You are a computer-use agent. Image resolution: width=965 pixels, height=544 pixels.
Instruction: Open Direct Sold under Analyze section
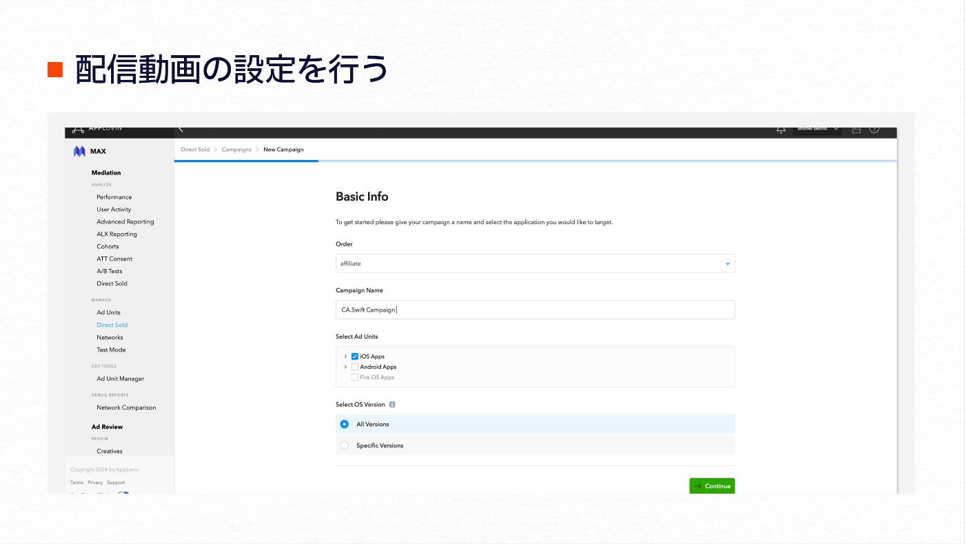tap(112, 284)
